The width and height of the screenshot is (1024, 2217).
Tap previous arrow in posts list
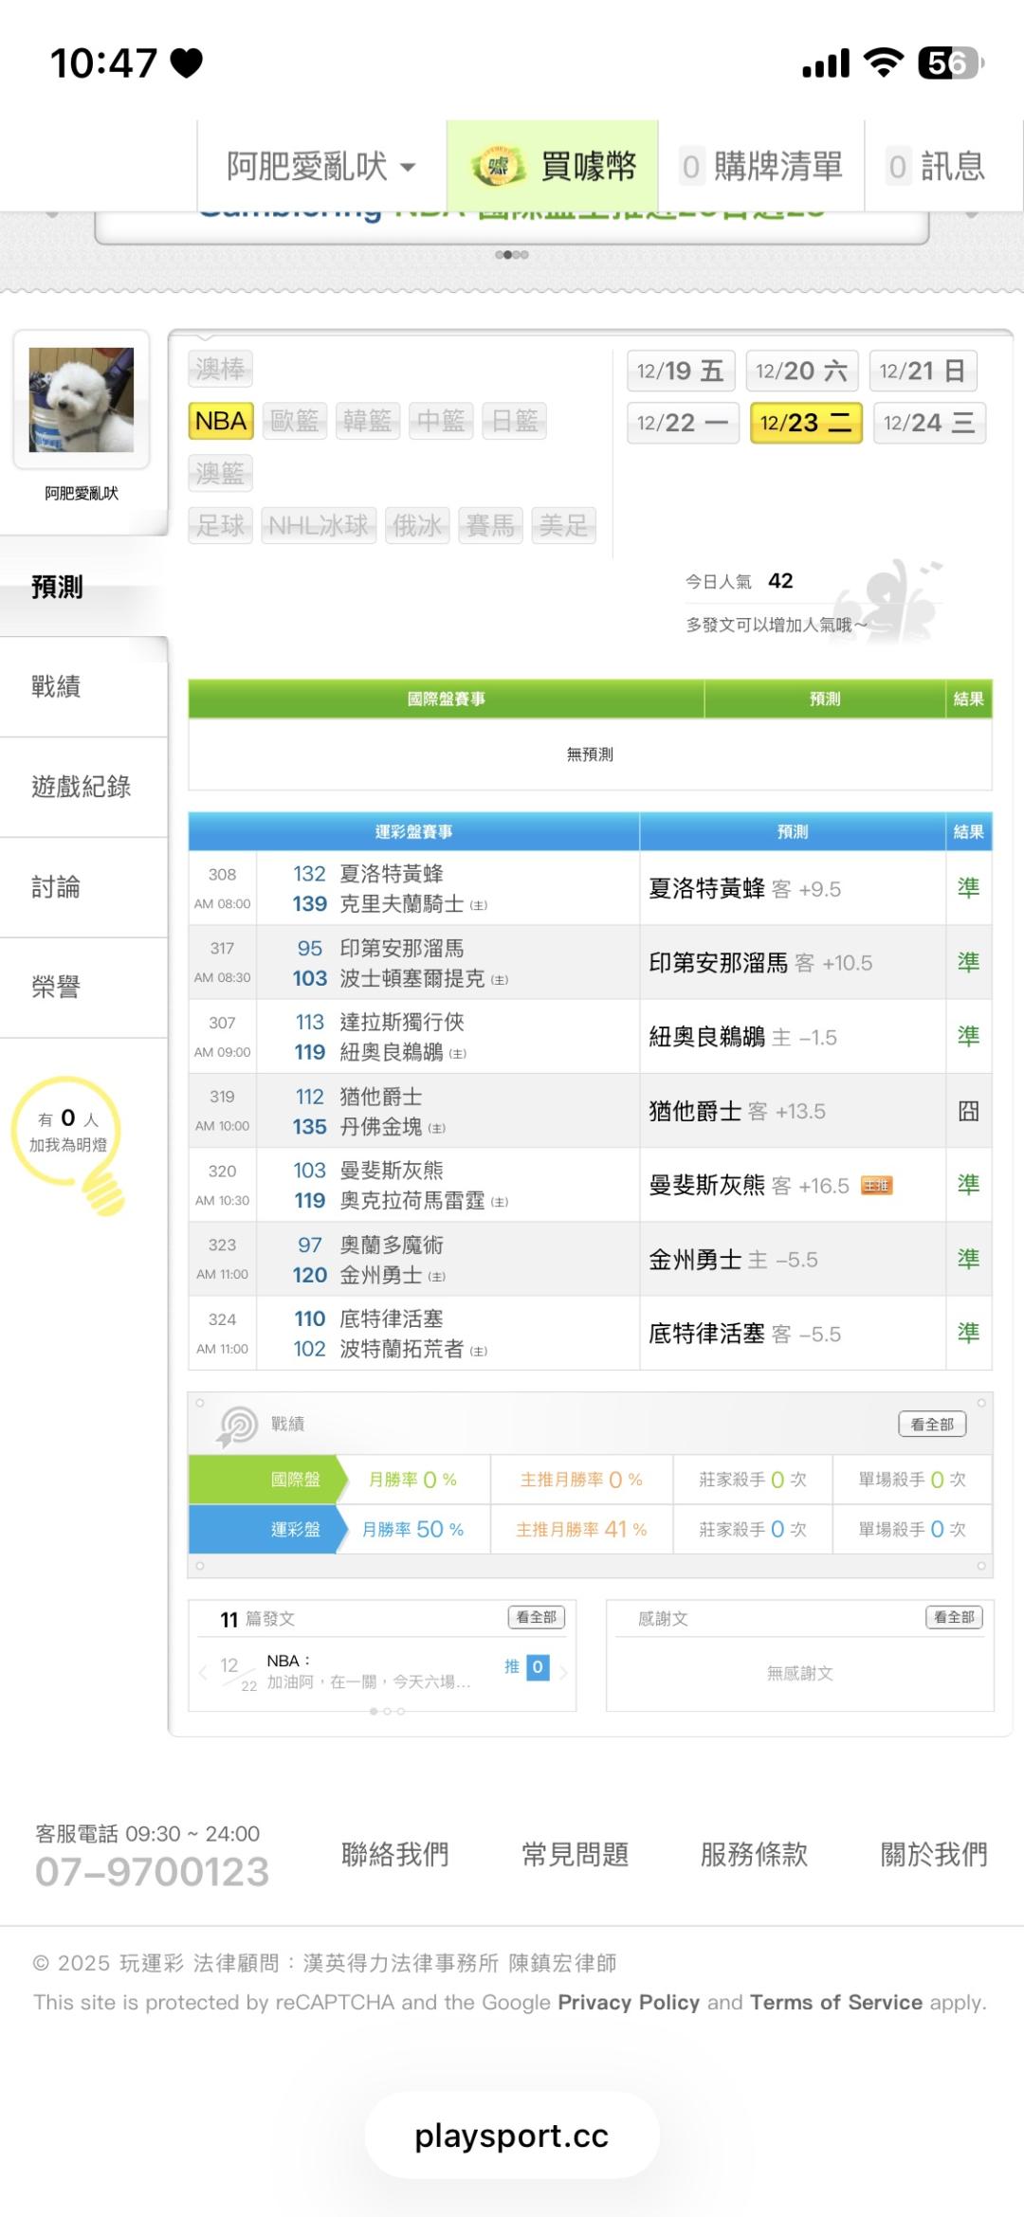point(203,1673)
